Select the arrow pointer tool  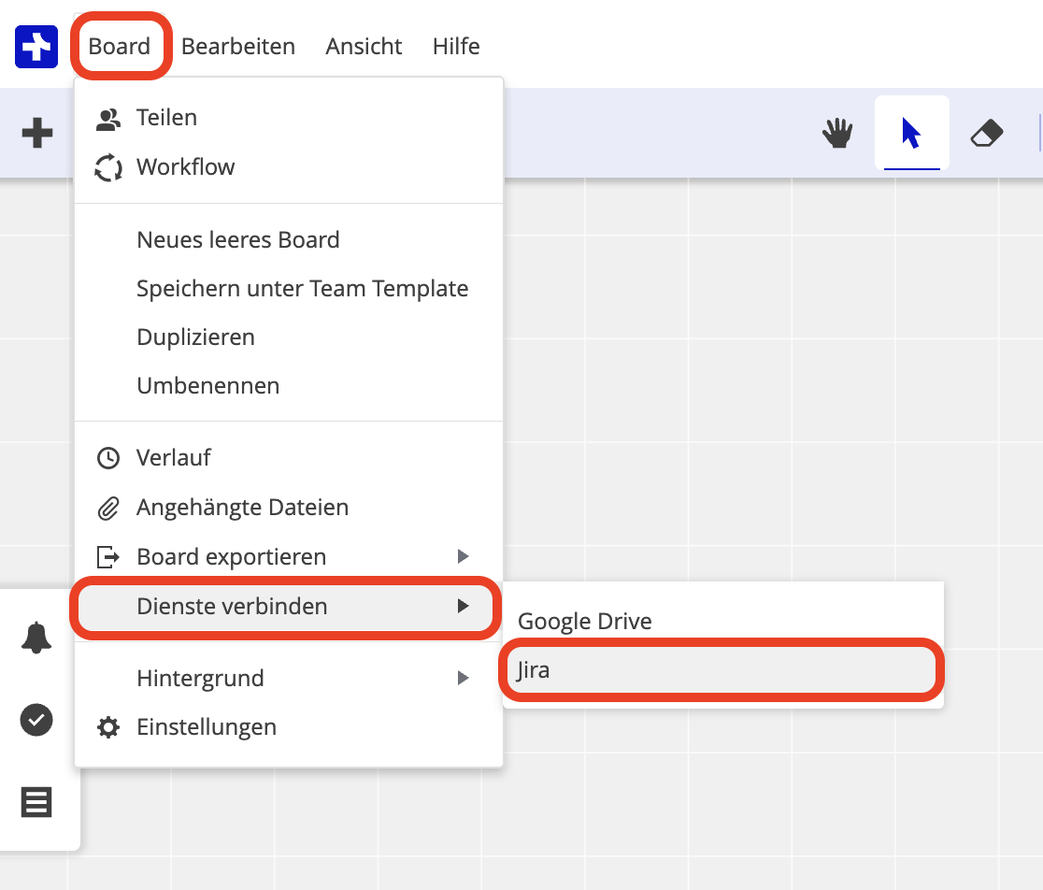click(911, 134)
